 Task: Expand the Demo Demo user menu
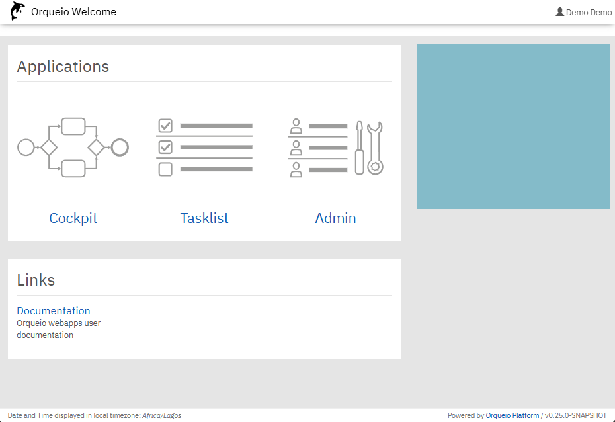pyautogui.click(x=584, y=12)
